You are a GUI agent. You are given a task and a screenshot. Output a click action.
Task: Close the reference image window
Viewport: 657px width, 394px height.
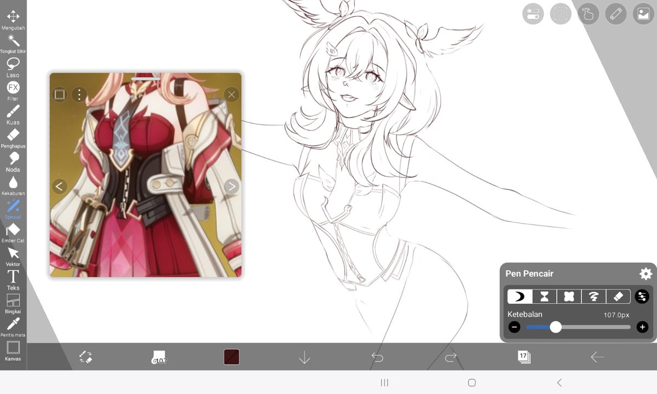[x=232, y=95]
